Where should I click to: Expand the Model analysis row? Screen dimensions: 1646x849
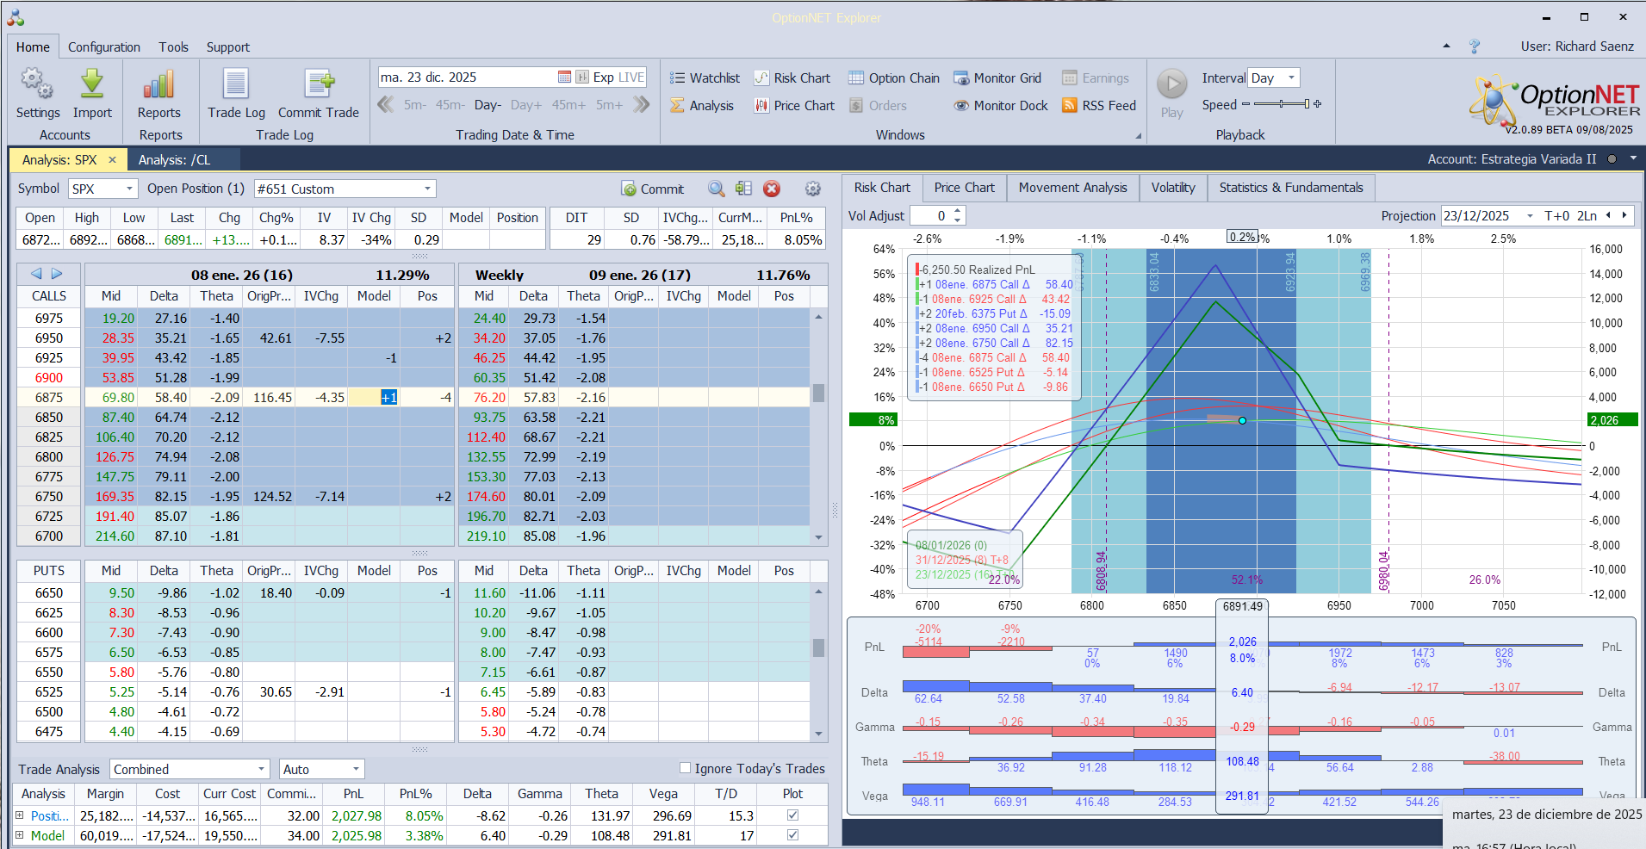coord(20,835)
